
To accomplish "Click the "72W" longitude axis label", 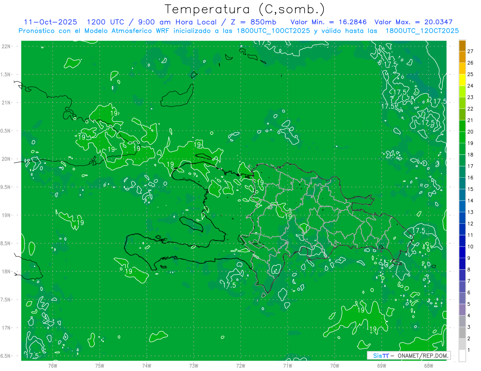I will [x=240, y=365].
